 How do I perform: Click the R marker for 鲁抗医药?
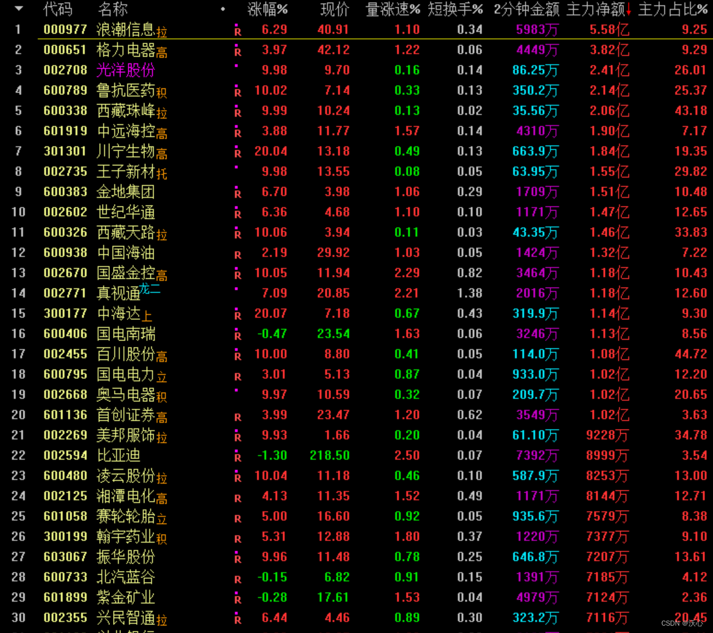(238, 92)
